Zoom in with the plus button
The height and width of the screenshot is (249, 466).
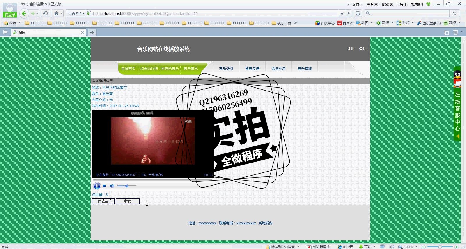(457, 247)
